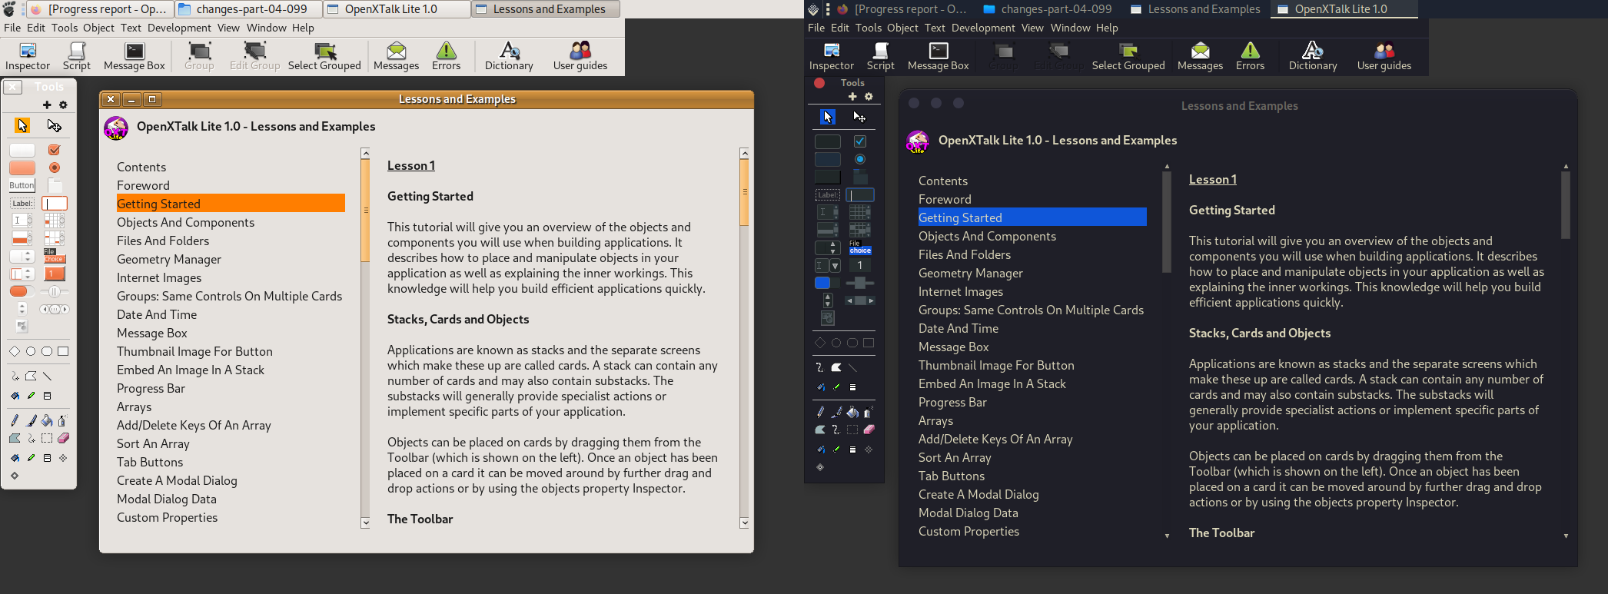Viewport: 1608px width, 594px height.
Task: Open Lesson 1 link in the dark window
Action: (x=1213, y=179)
